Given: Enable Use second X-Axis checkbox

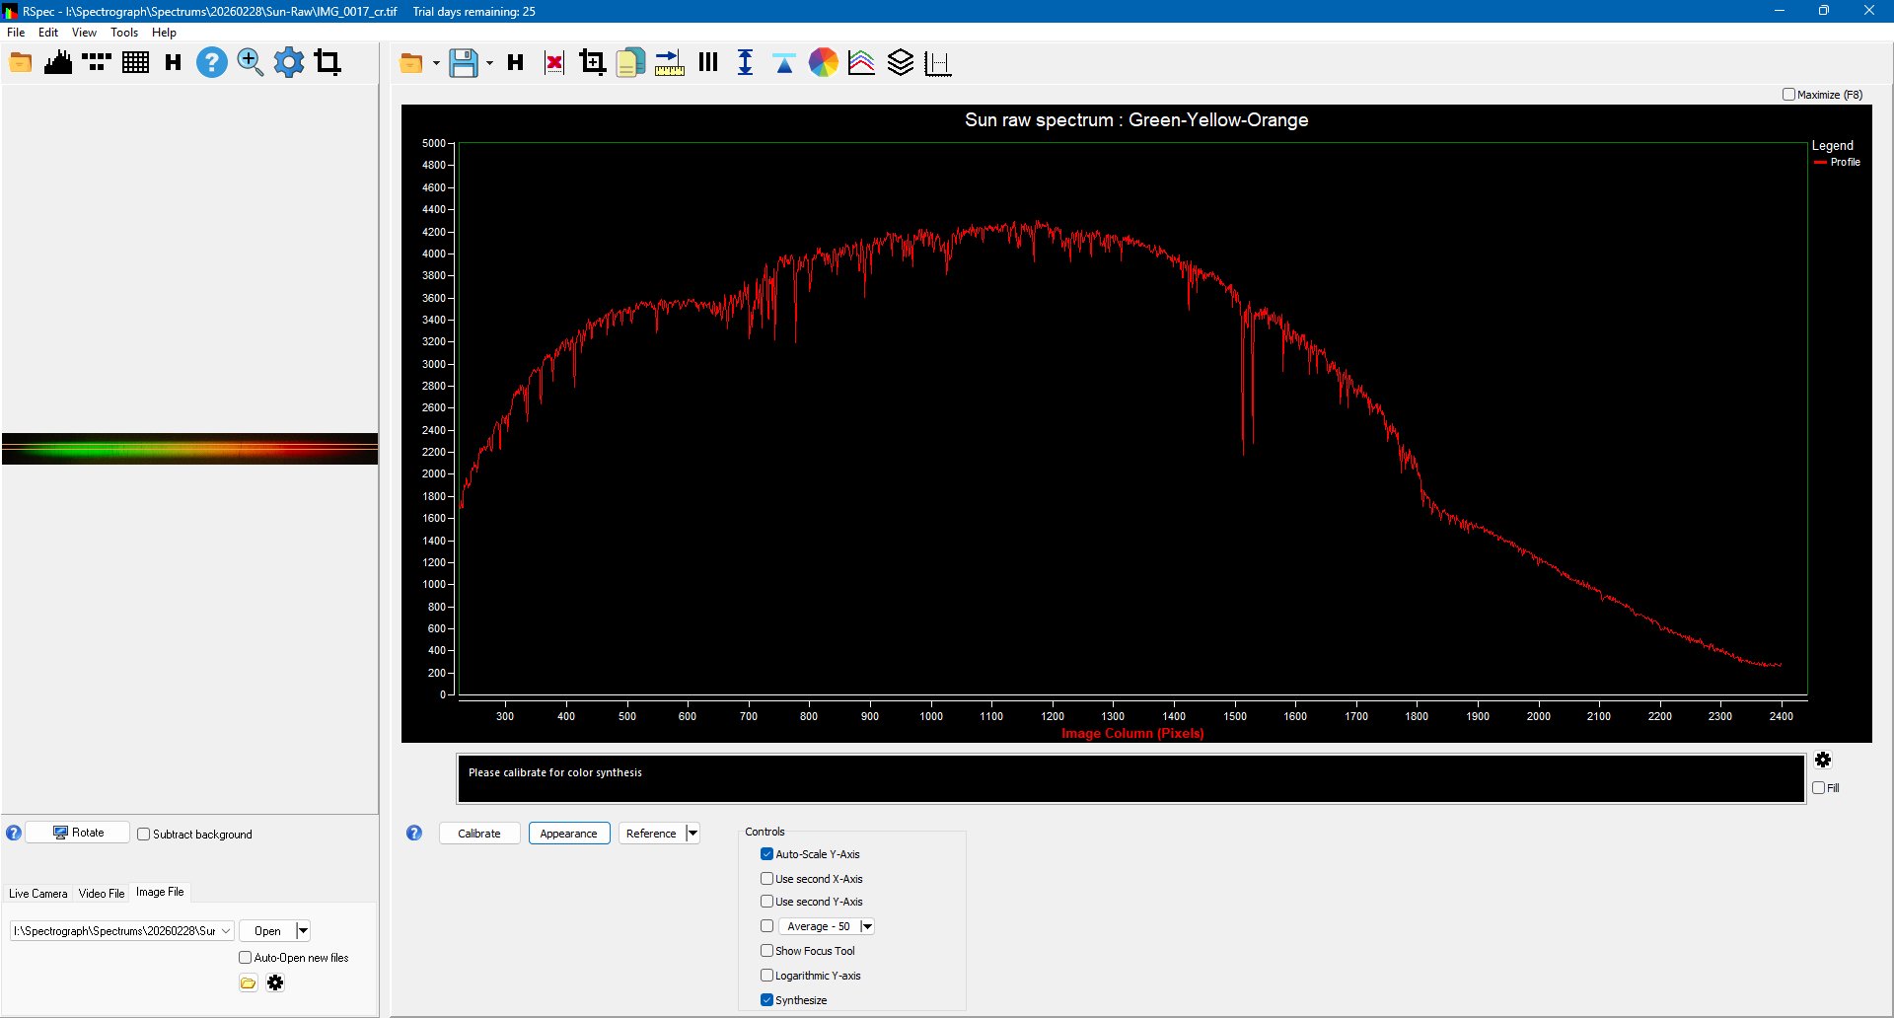Looking at the screenshot, I should click(766, 879).
